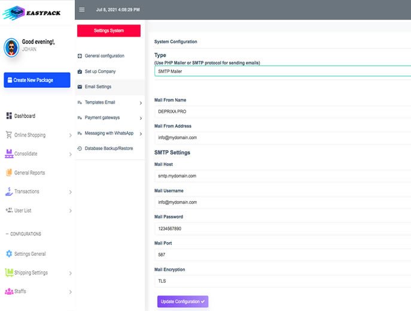The height and width of the screenshot is (311, 411).
Task: Open the mailer Type dropdown
Action: [281, 71]
